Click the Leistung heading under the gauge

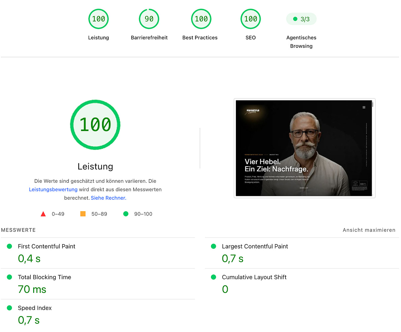[x=95, y=166]
